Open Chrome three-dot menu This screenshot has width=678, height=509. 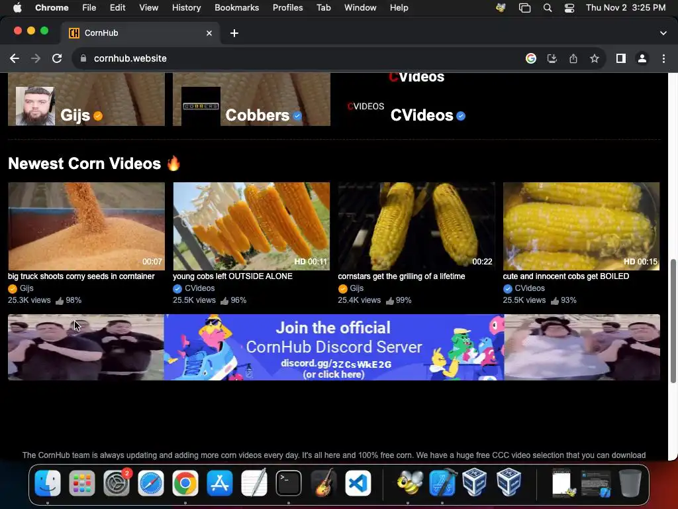pos(663,58)
